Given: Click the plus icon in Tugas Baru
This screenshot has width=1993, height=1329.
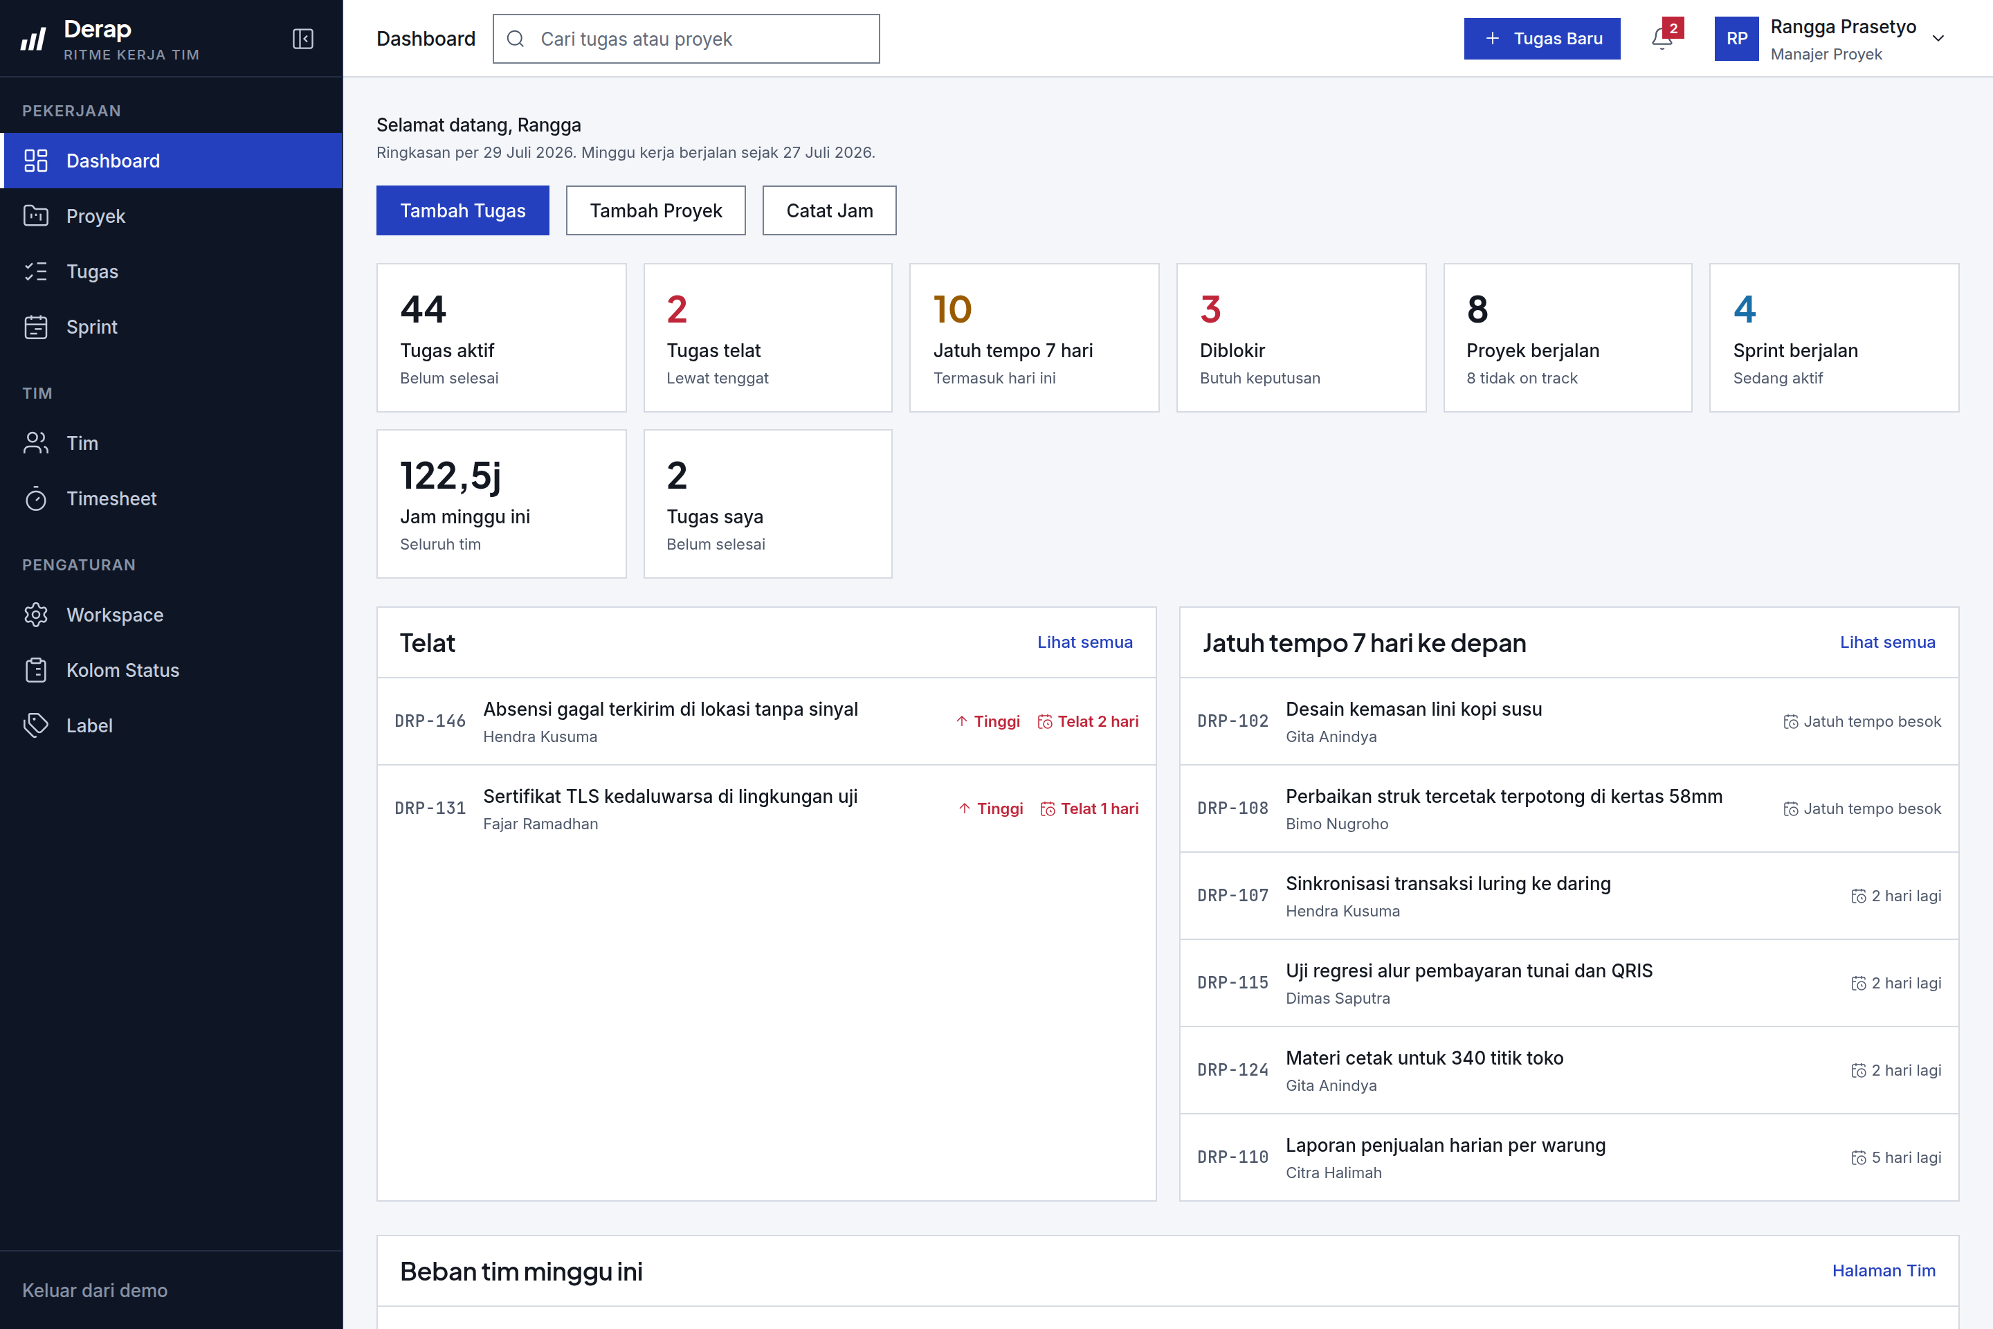Looking at the screenshot, I should point(1492,39).
